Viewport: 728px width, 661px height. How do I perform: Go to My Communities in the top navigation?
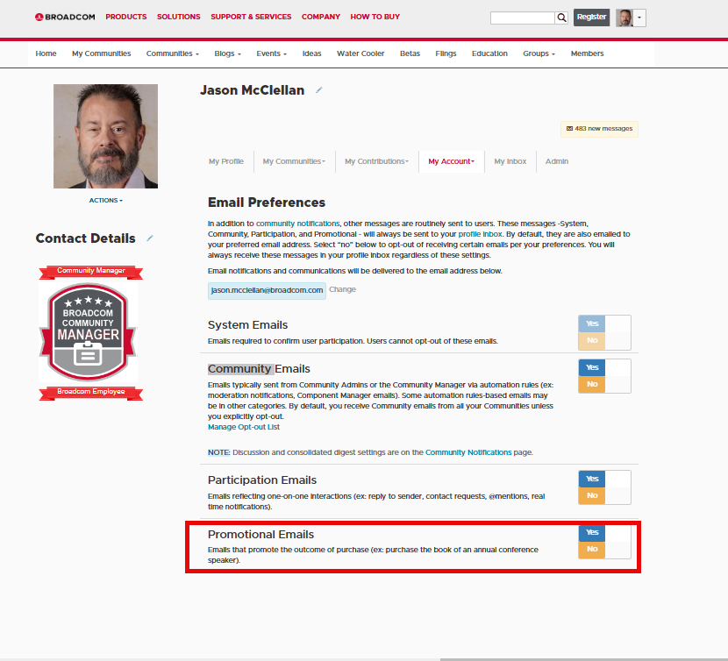101,53
